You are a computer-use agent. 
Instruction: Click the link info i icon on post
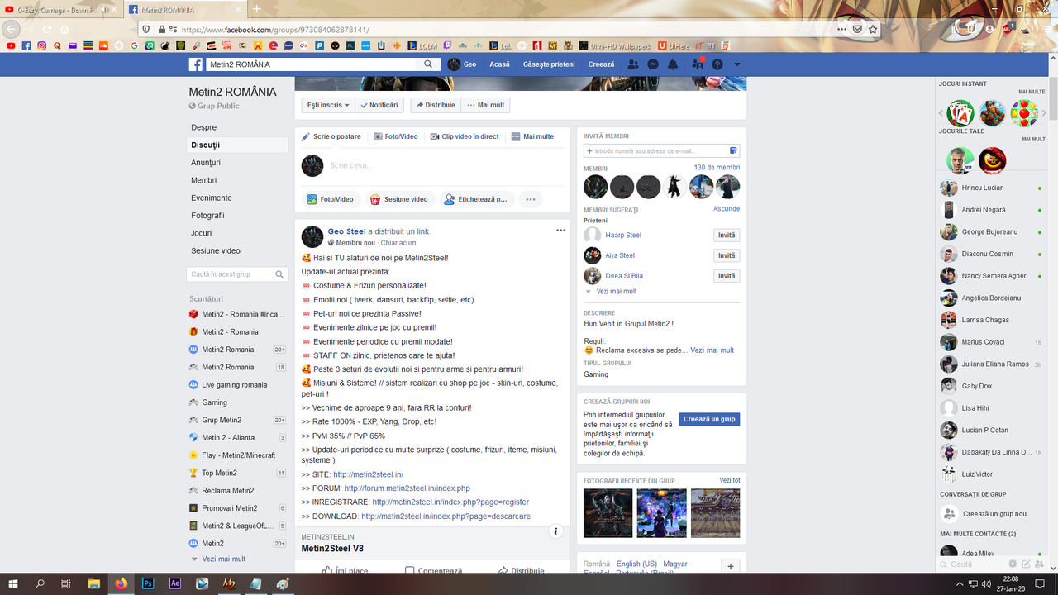tap(556, 531)
